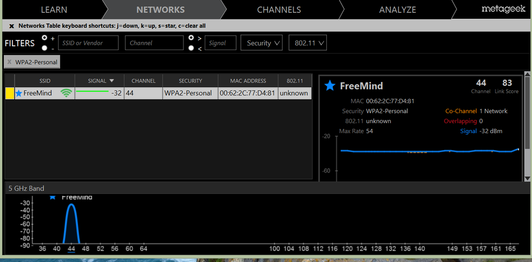Click channel 165 on the band axis
This screenshot has height=262, width=532.
[x=510, y=249]
